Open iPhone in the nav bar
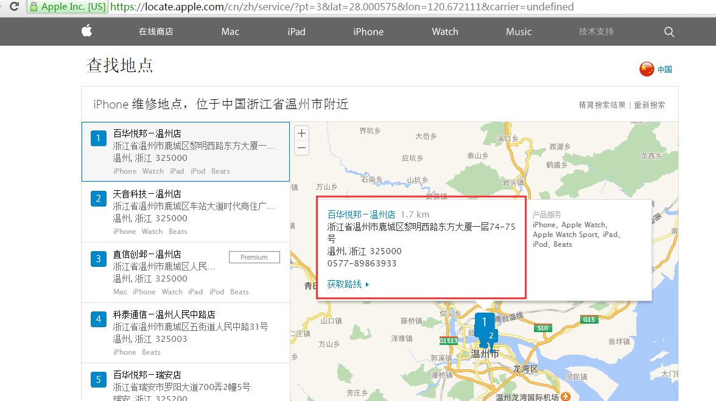The width and height of the screenshot is (716, 401). tap(368, 32)
